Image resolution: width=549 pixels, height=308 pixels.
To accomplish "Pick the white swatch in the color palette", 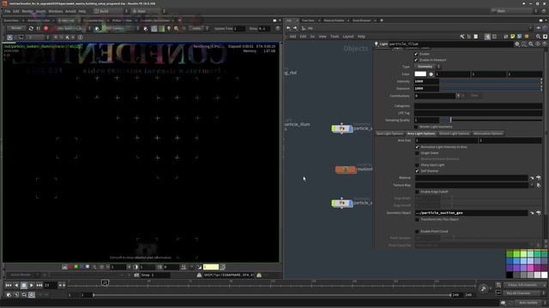I will click(x=545, y=275).
